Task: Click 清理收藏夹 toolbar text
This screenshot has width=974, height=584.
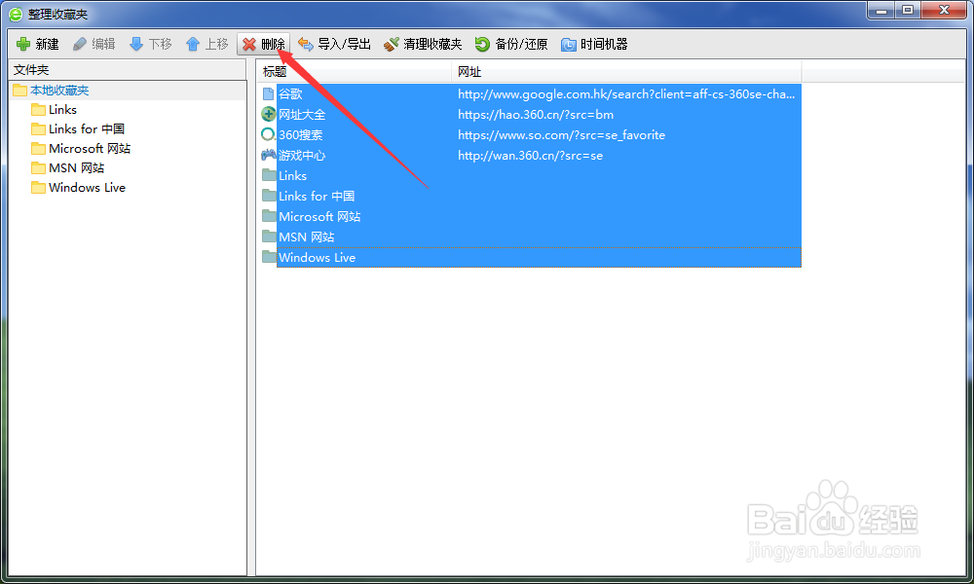Action: point(433,44)
